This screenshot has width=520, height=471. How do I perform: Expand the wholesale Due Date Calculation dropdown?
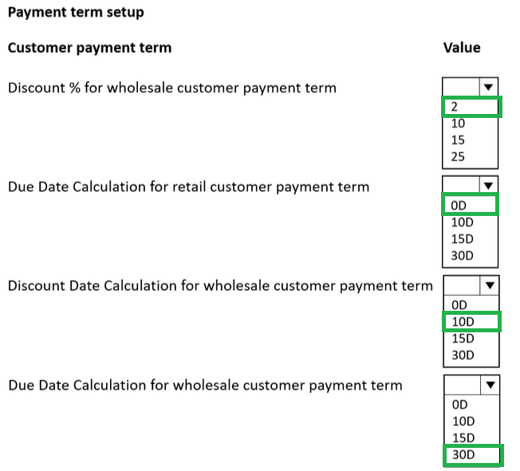(x=488, y=386)
